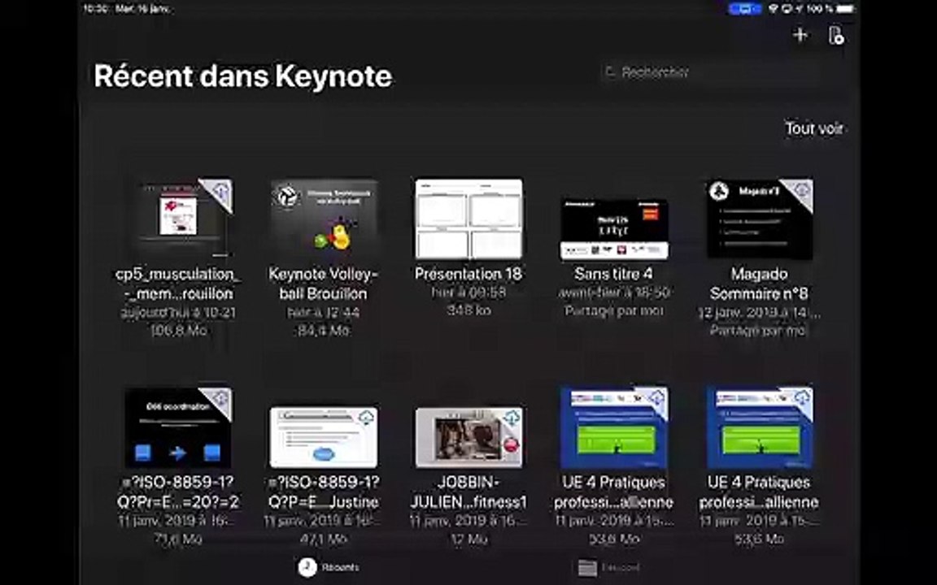This screenshot has height=585, width=937.
Task: Open Sans titre 4 thumbnail
Action: point(614,229)
